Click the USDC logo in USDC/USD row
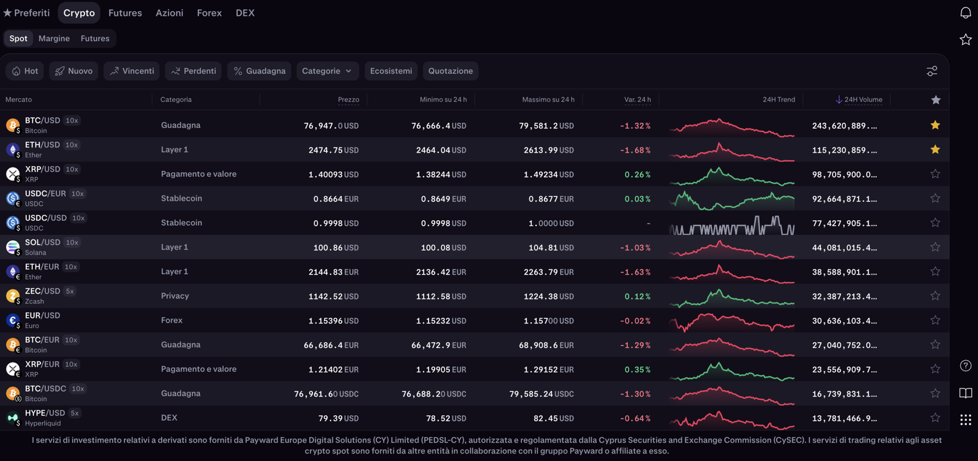The width and height of the screenshot is (978, 461). 12,223
